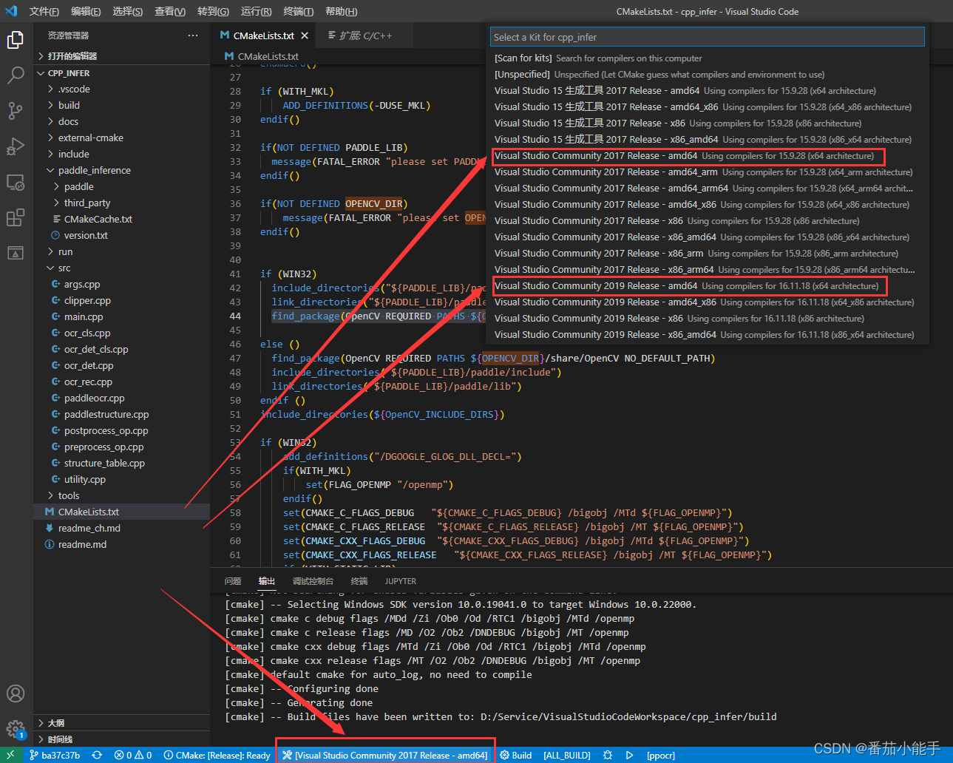Open the errors and warnings status indicator
The image size is (953, 763).
click(133, 755)
